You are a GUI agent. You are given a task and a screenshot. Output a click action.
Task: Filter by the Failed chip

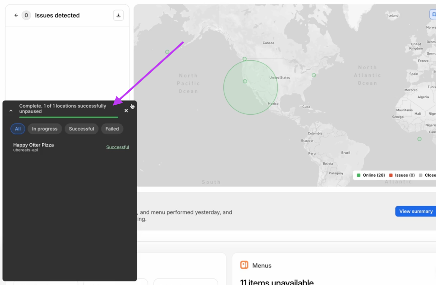pos(112,129)
